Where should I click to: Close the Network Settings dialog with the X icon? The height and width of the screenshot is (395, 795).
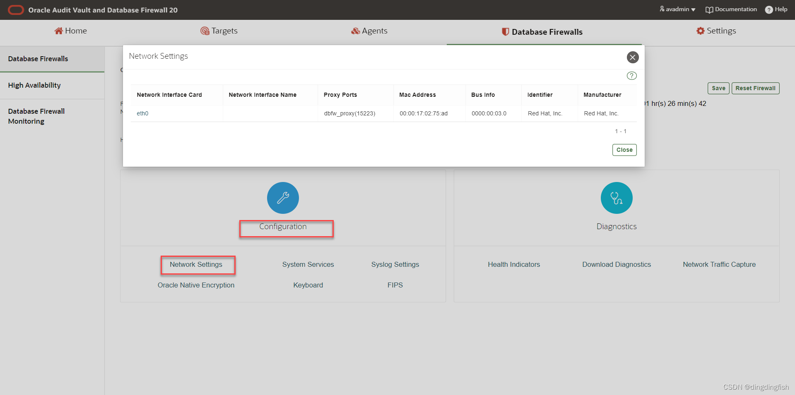click(633, 57)
